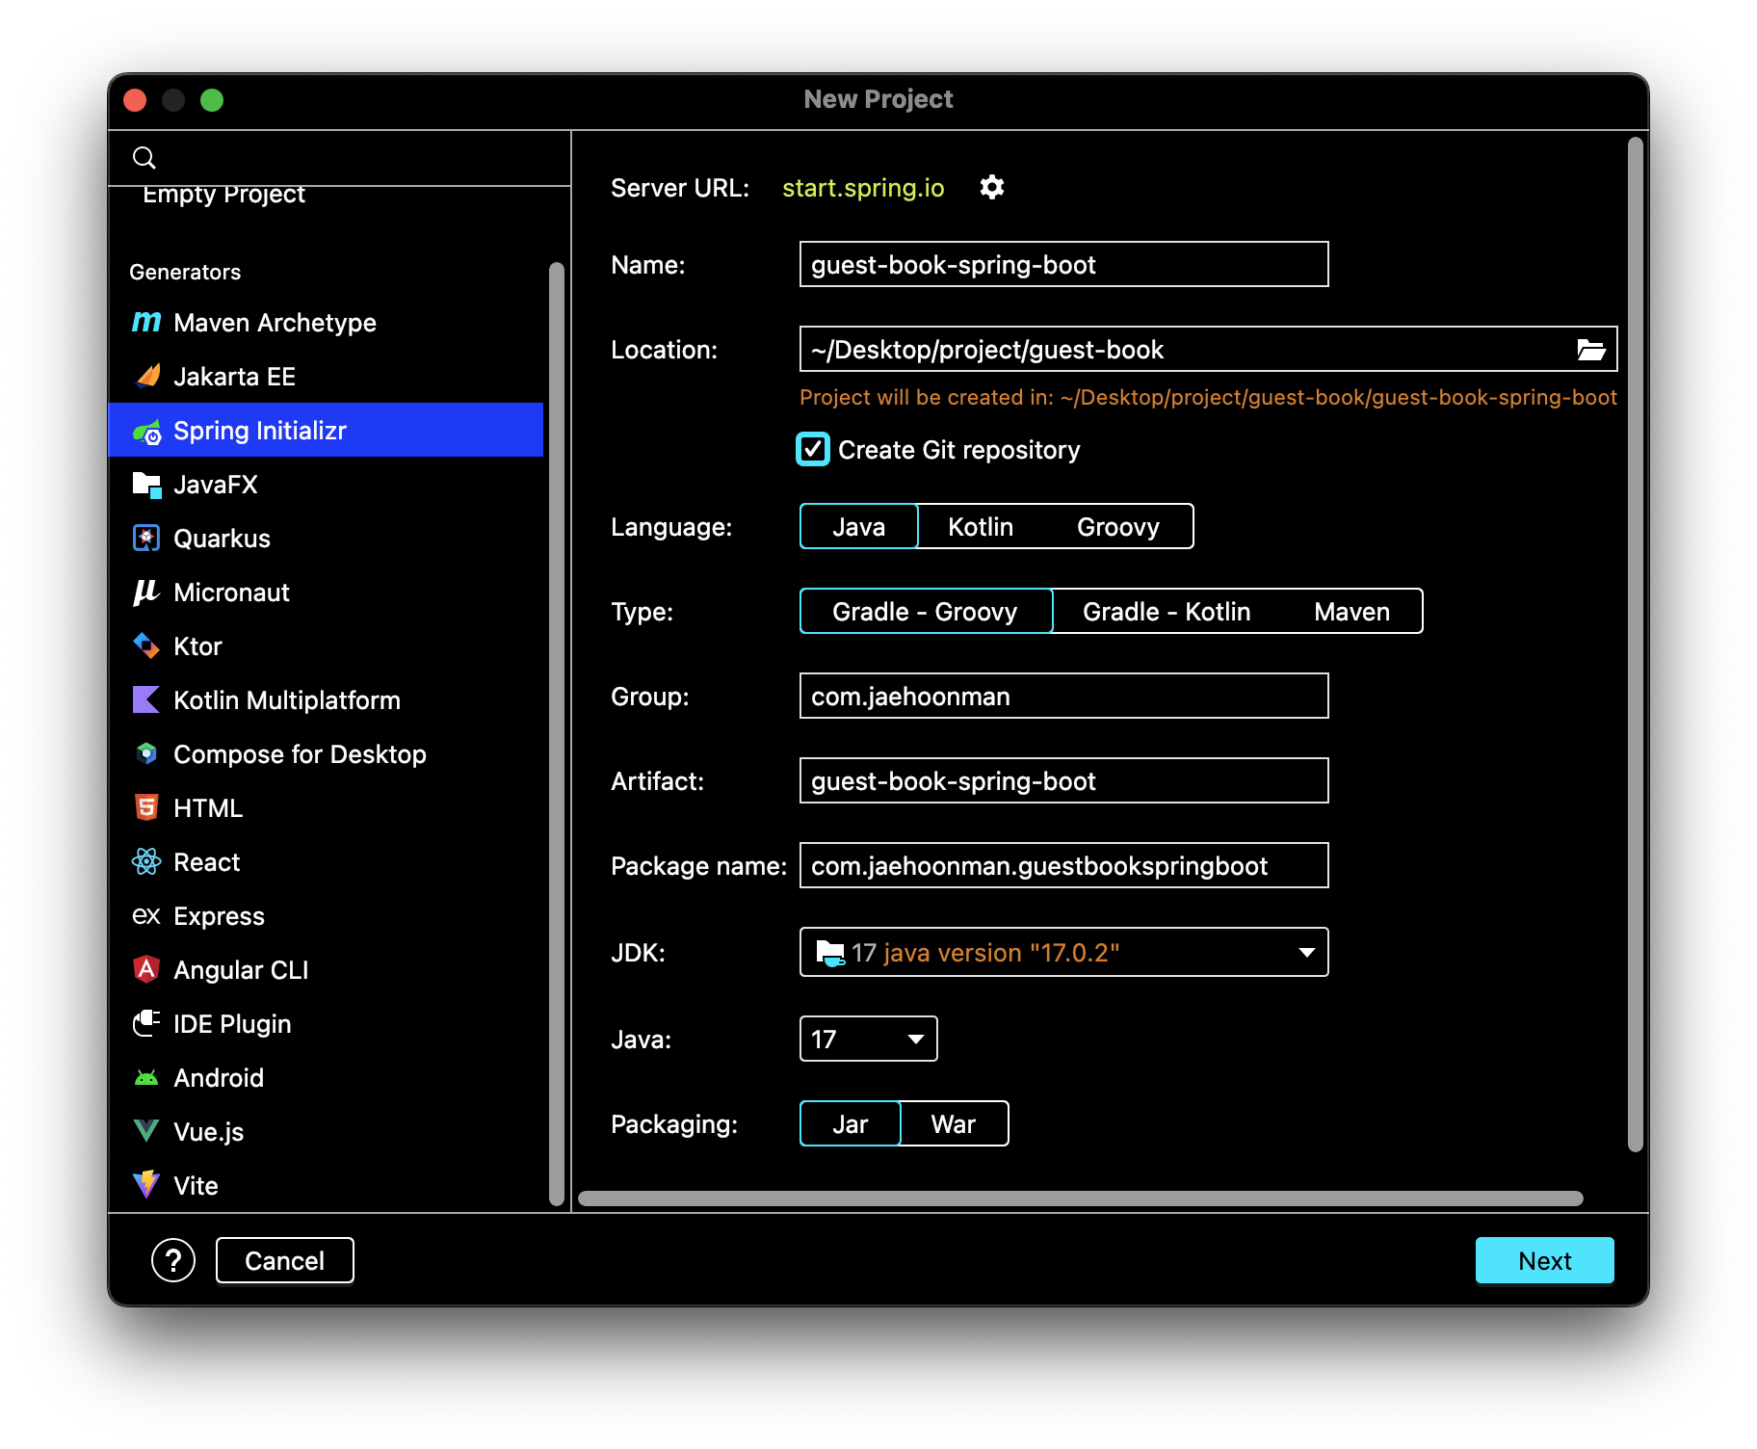Select Angular CLI generator
Image resolution: width=1757 pixels, height=1449 pixels.
326,970
